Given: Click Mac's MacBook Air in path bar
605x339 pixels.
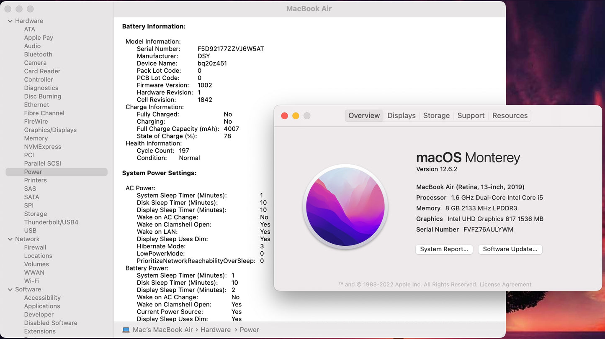Looking at the screenshot, I should pyautogui.click(x=163, y=330).
